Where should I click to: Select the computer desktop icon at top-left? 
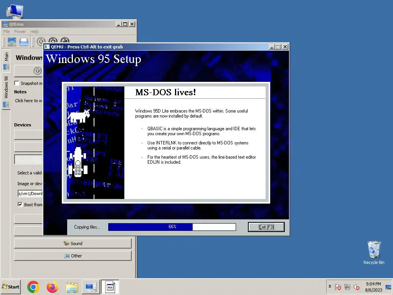(x=15, y=11)
